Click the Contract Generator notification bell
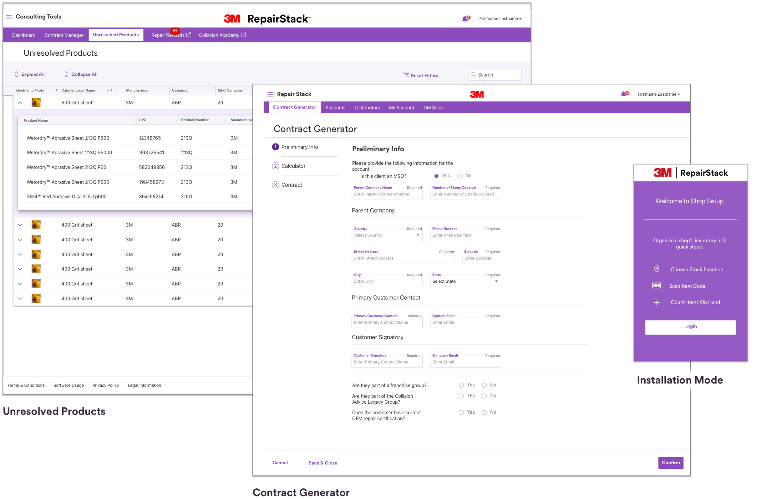This screenshot has height=499, width=782. pyautogui.click(x=623, y=94)
